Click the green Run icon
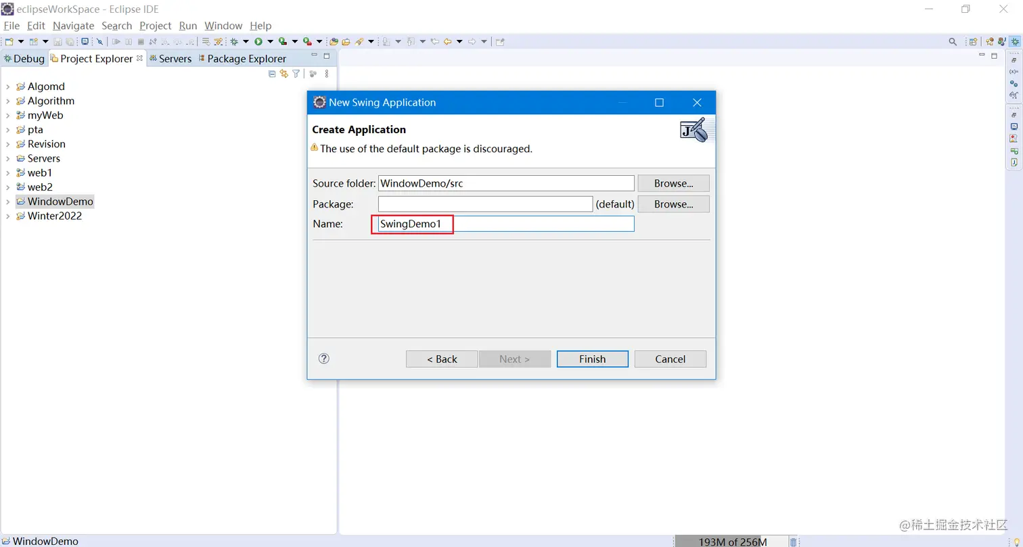This screenshot has width=1023, height=547. [x=258, y=41]
